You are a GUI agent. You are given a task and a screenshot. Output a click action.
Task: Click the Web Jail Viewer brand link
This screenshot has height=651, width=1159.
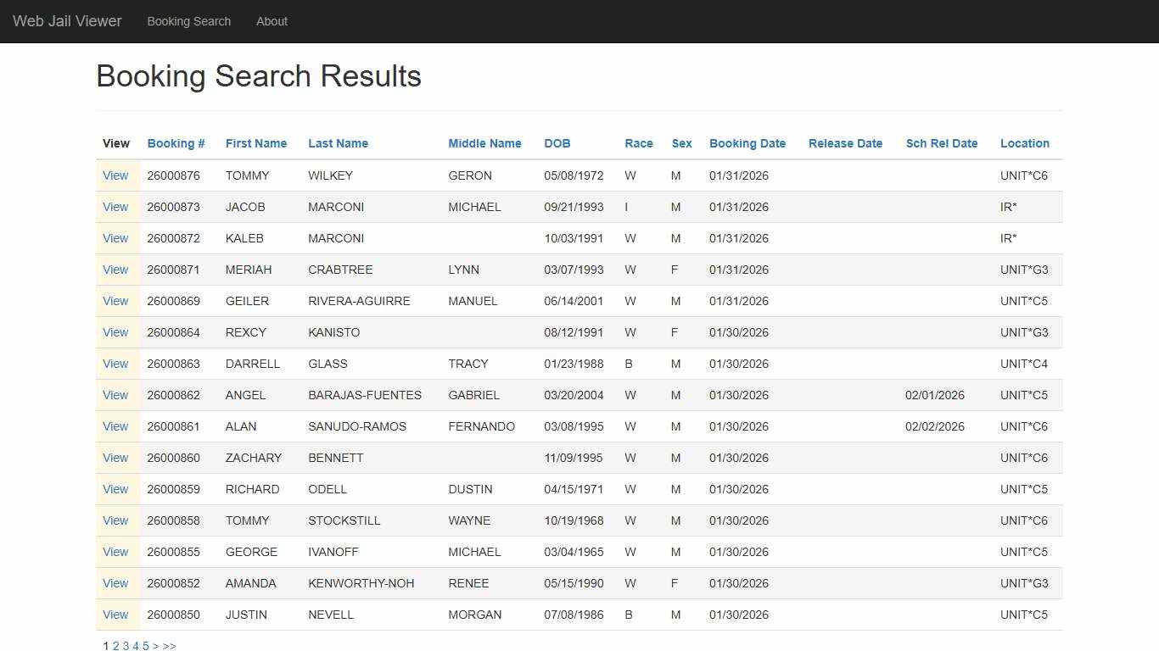(67, 21)
